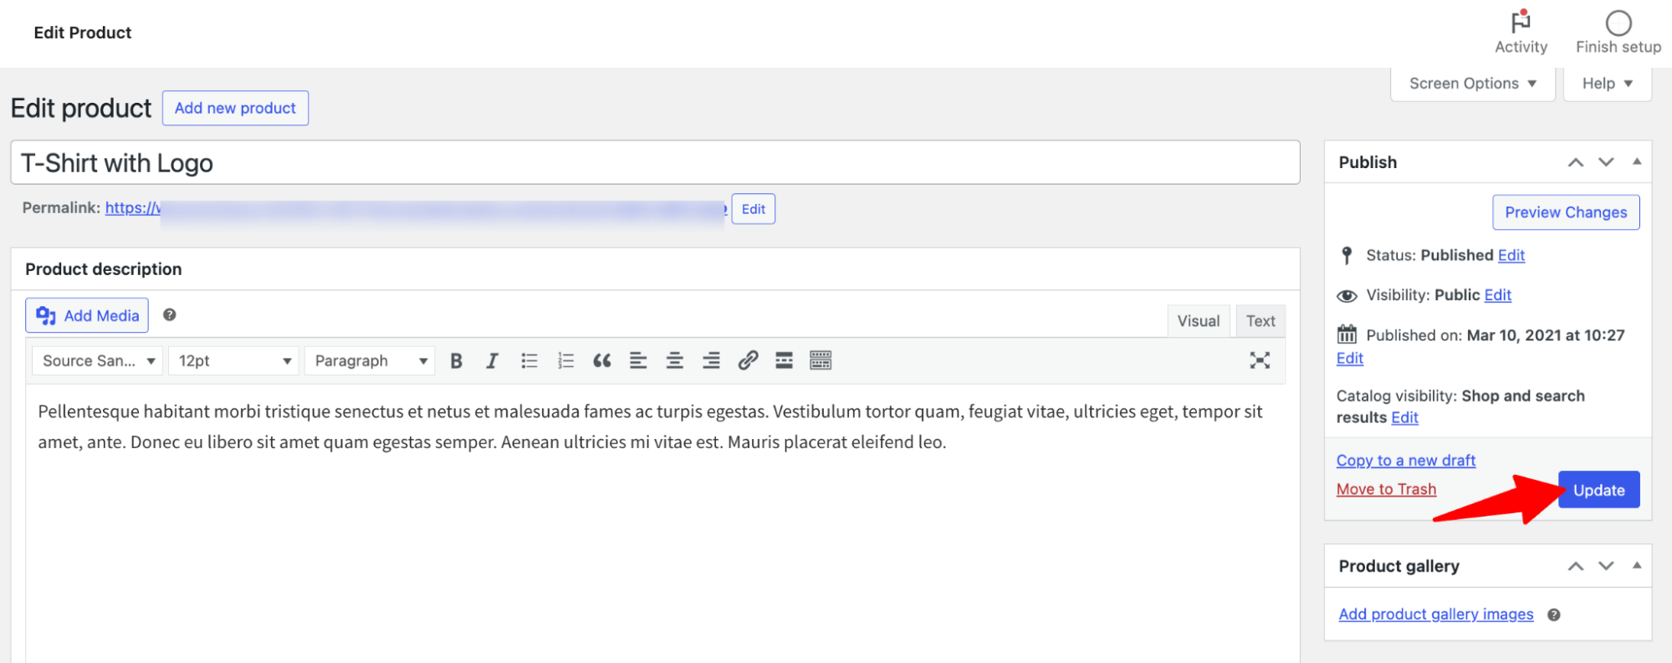The height and width of the screenshot is (663, 1672).
Task: Click the Edit product page heading
Action: 81,109
